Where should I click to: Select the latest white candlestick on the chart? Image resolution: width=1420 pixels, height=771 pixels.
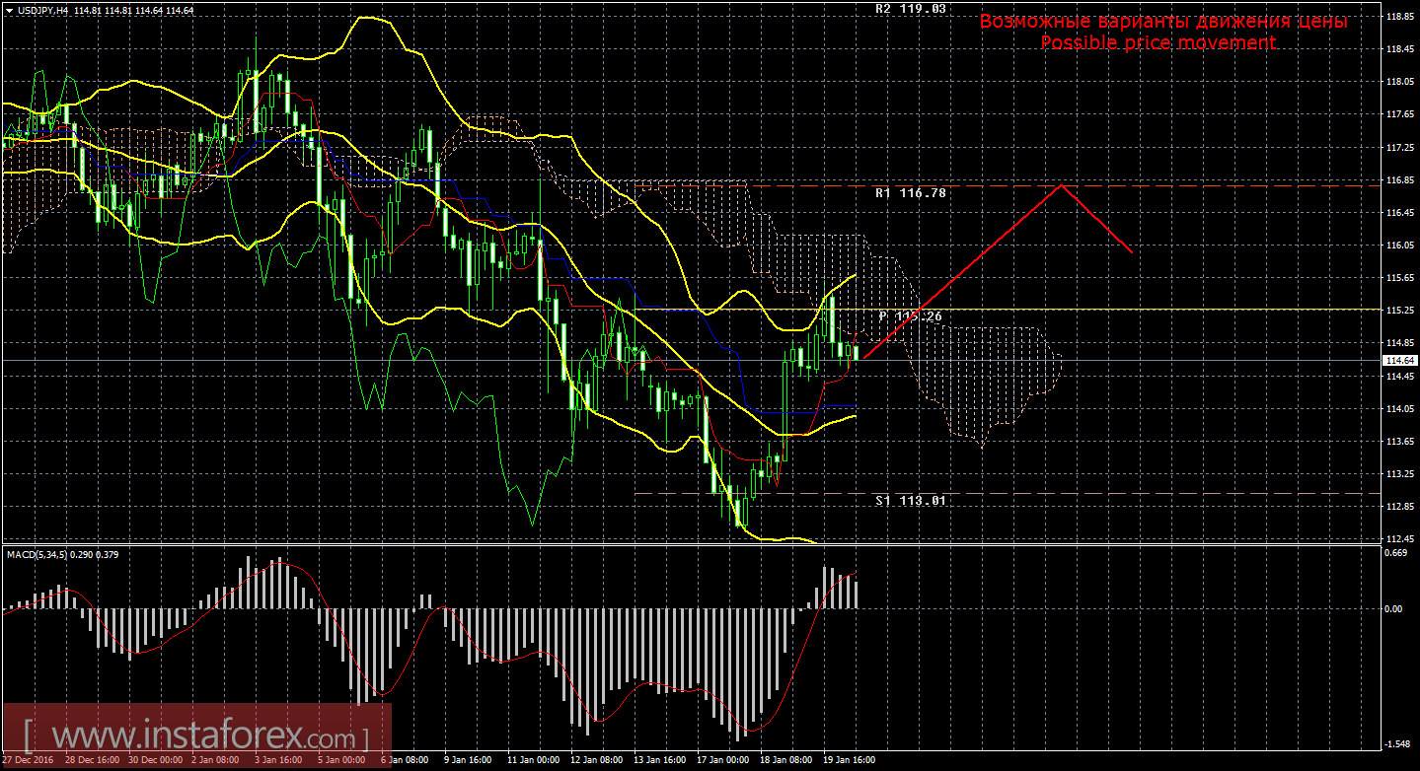(856, 352)
